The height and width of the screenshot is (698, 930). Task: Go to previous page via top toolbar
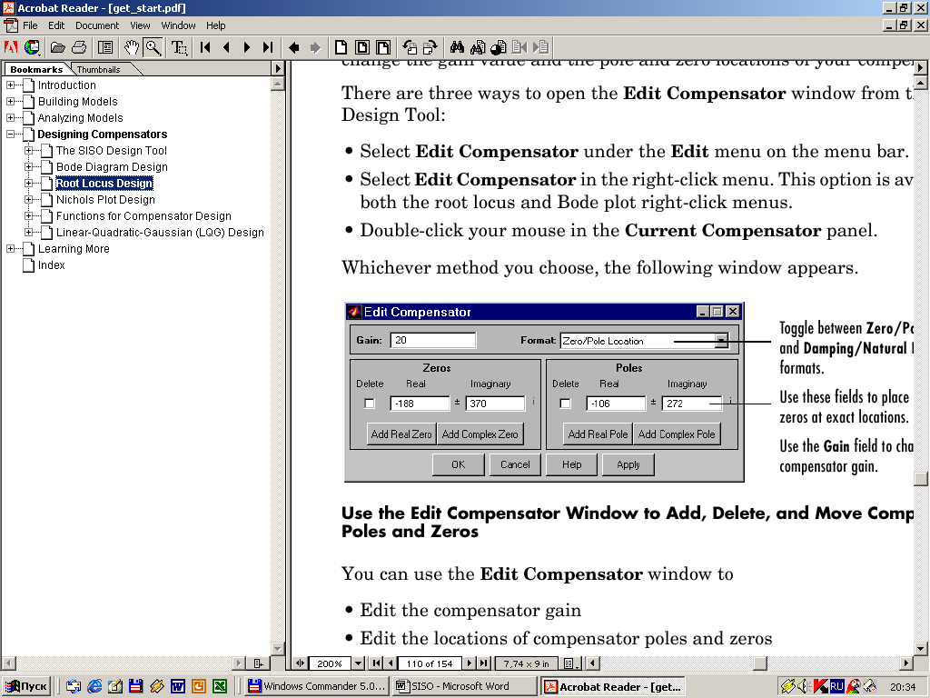226,47
